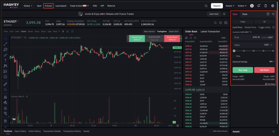Switch to Depth Chart view
The image size is (279, 136).
174,31
